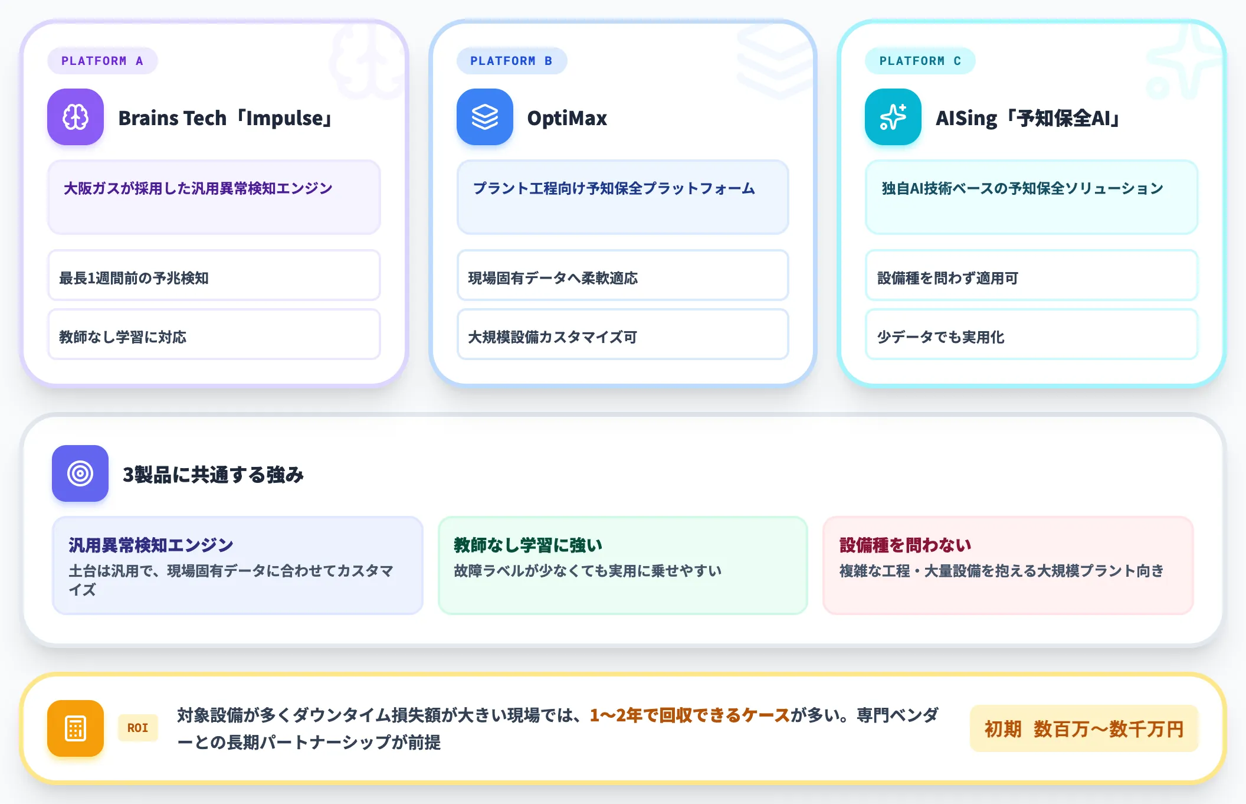This screenshot has height=804, width=1246.
Task: Click the 現場固有データへ柔軟適応 feature row
Action: coord(622,275)
